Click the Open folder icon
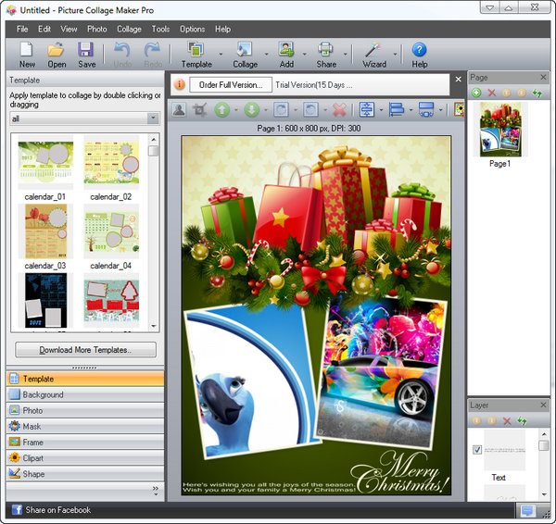Viewport: 556px width, 524px height. click(57, 50)
